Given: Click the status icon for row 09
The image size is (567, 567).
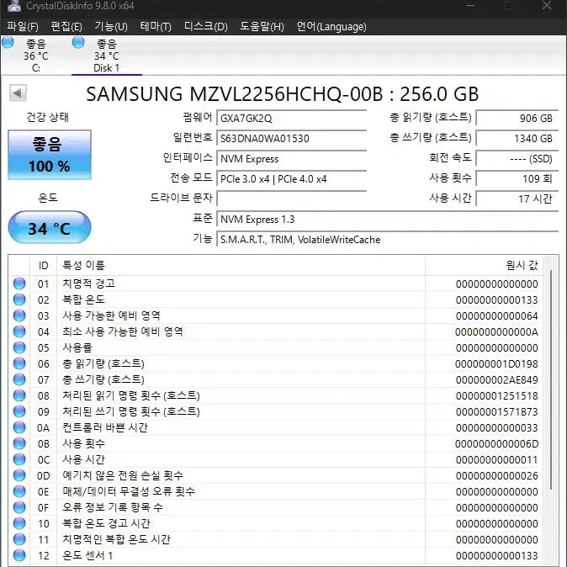Looking at the screenshot, I should point(19,411).
